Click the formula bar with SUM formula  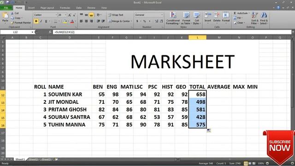pyautogui.click(x=172, y=32)
